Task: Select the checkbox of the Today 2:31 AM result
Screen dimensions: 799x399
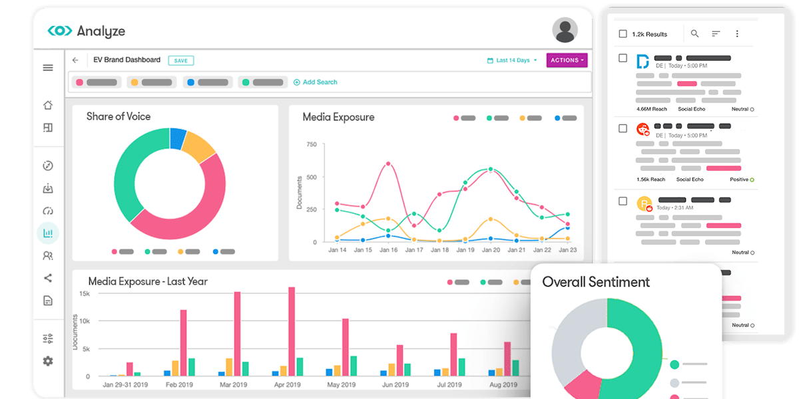Action: coord(623,201)
